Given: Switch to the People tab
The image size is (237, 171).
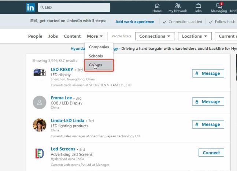Looking at the screenshot, I should 35,36.
